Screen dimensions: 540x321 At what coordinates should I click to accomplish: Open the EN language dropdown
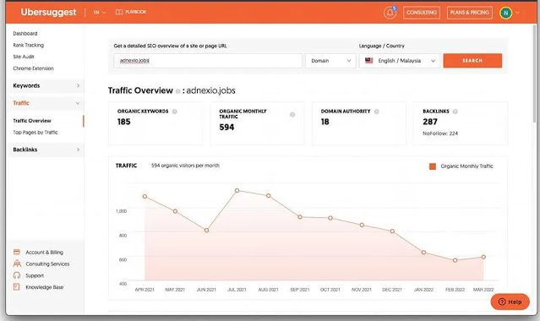click(x=100, y=12)
